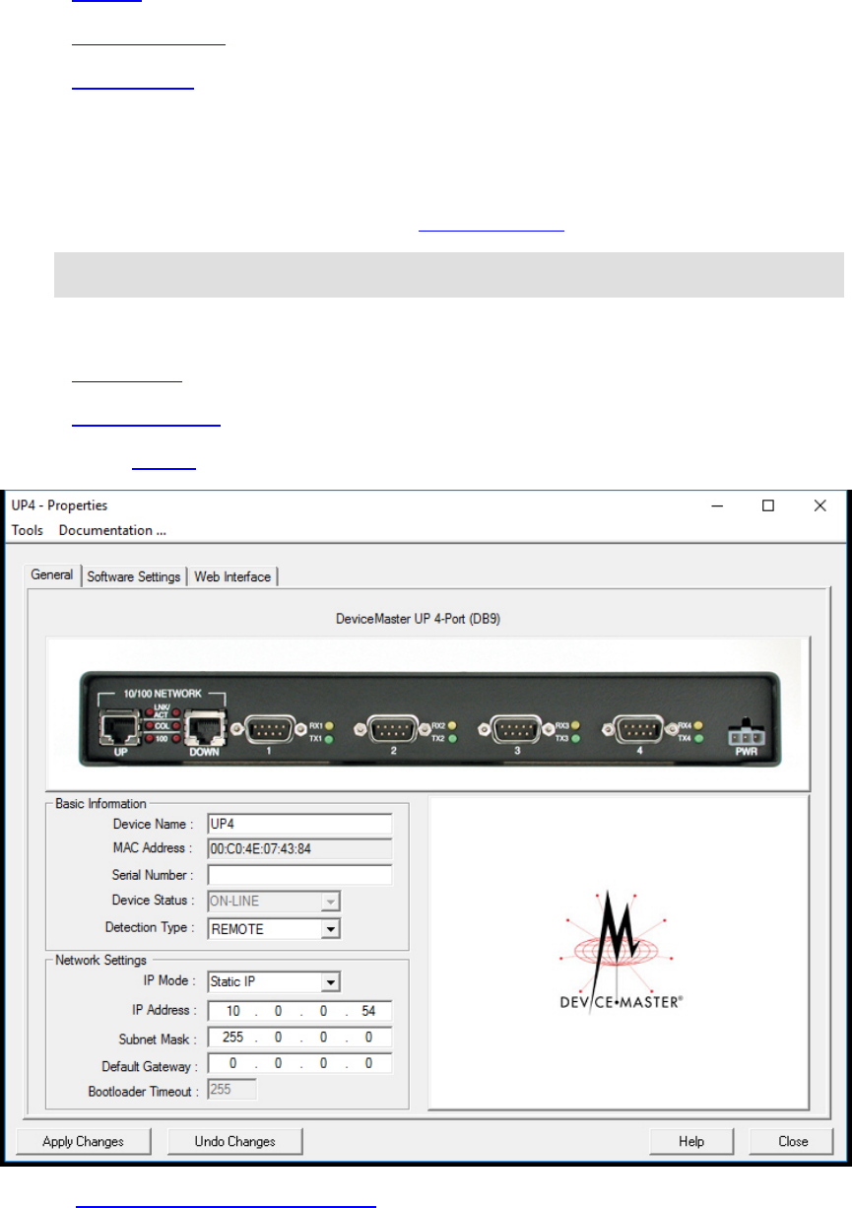Expand the IP Mode Static IP dropdown
Viewport: 852px width, 1208px height.
(x=274, y=982)
